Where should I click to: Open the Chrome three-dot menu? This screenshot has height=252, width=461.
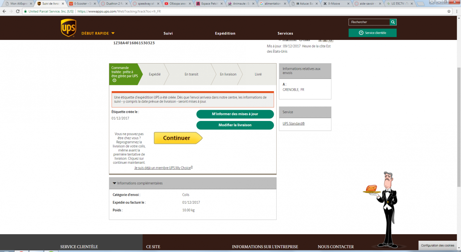click(x=457, y=11)
